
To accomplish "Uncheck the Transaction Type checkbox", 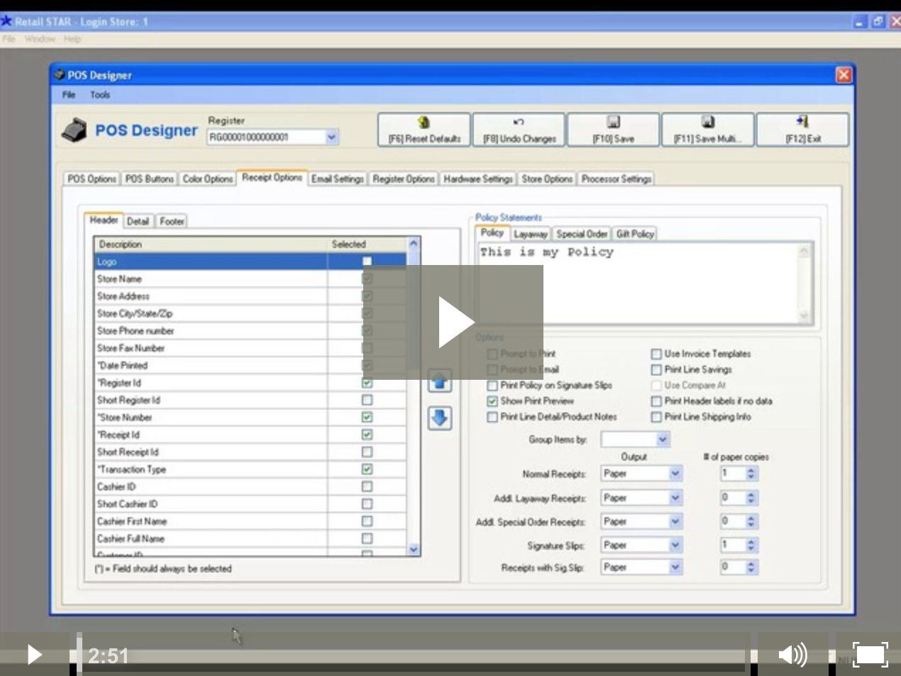I will (367, 469).
